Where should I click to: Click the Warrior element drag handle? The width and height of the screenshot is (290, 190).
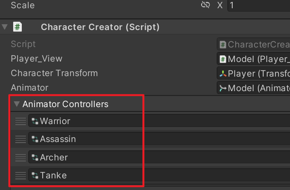pyautogui.click(x=20, y=121)
